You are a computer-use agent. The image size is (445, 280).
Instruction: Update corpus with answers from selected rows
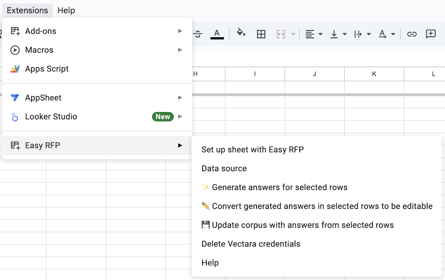(x=317, y=225)
